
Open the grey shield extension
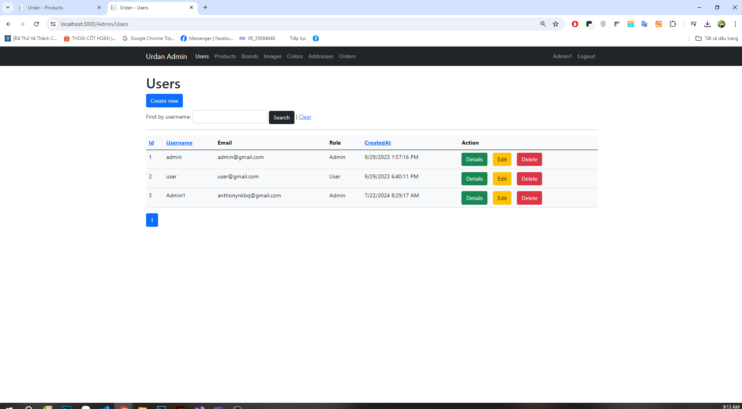tap(603, 24)
